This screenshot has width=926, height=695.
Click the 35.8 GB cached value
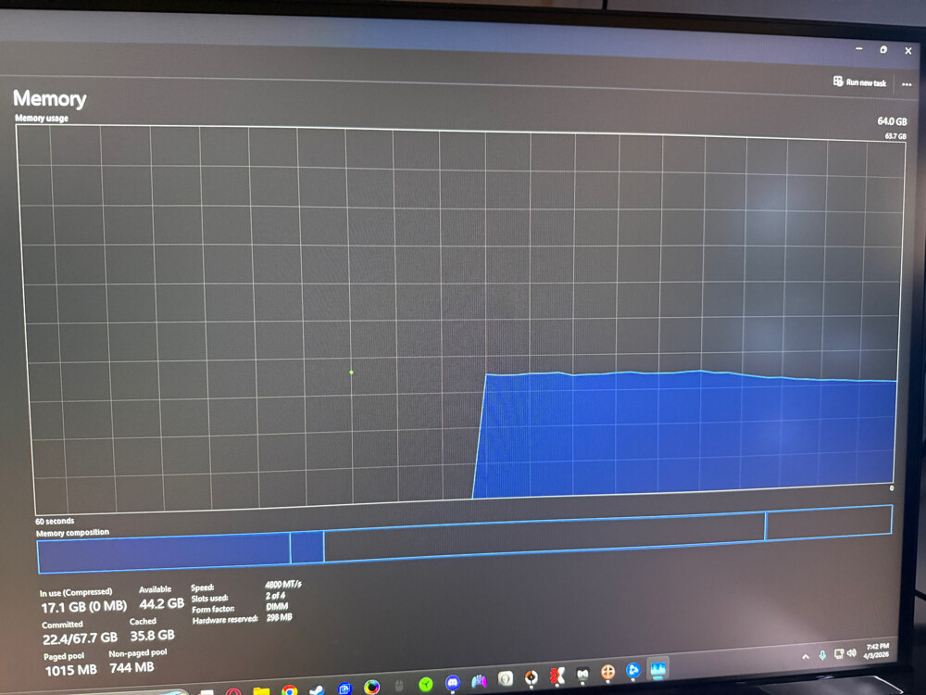[x=153, y=636]
